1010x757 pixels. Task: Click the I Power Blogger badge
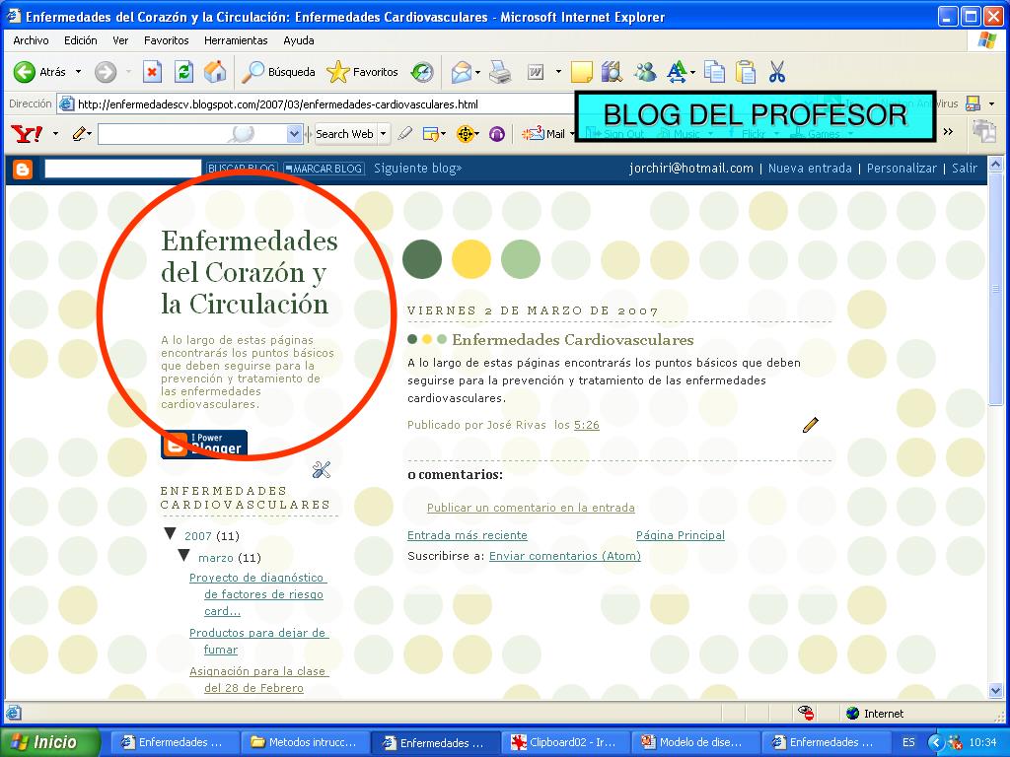tap(204, 445)
